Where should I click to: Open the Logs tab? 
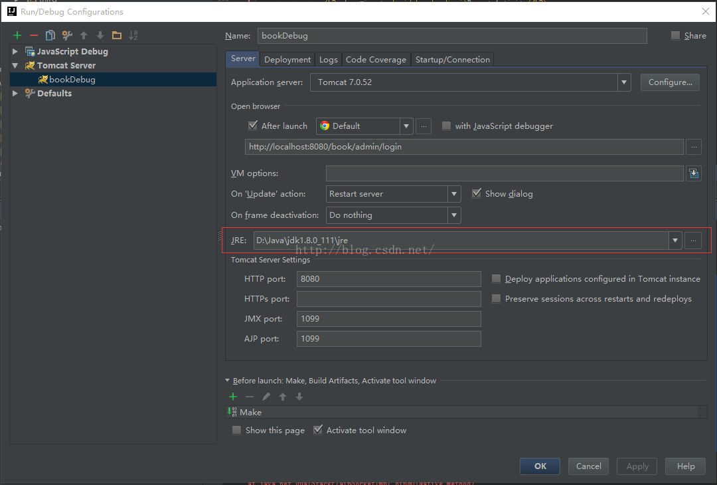[329, 60]
